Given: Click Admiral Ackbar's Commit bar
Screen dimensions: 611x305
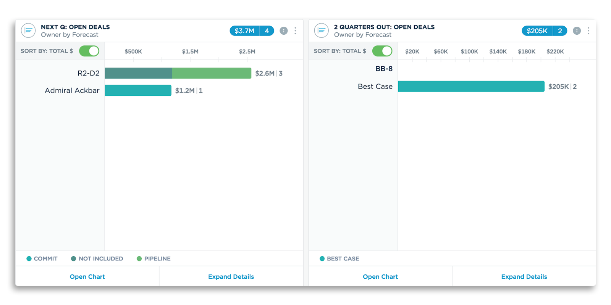Looking at the screenshot, I should [x=138, y=90].
